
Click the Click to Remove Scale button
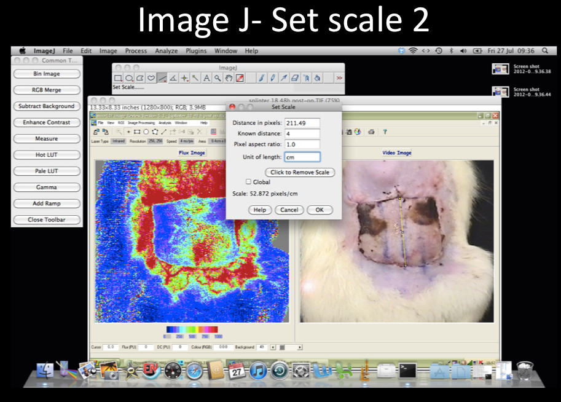300,172
